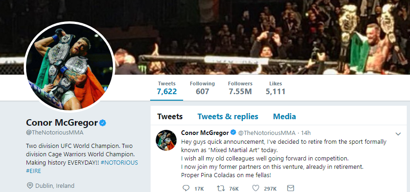Open the #EIRE hashtag link

click(x=34, y=171)
